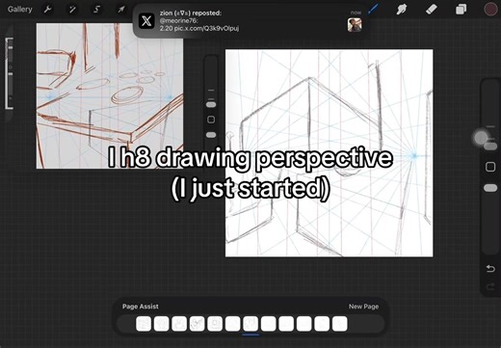Select the second page thumbnail in Page Assist

162,324
